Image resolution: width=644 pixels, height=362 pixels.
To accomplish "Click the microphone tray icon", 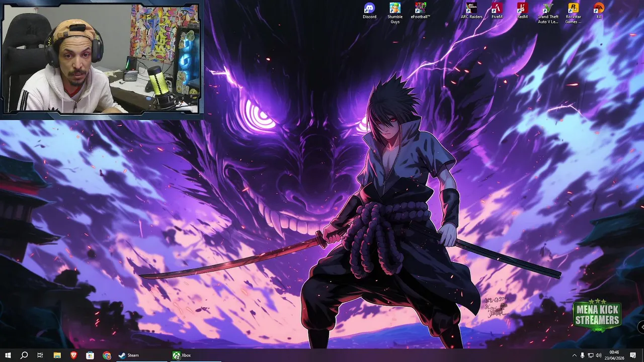I will click(x=583, y=355).
